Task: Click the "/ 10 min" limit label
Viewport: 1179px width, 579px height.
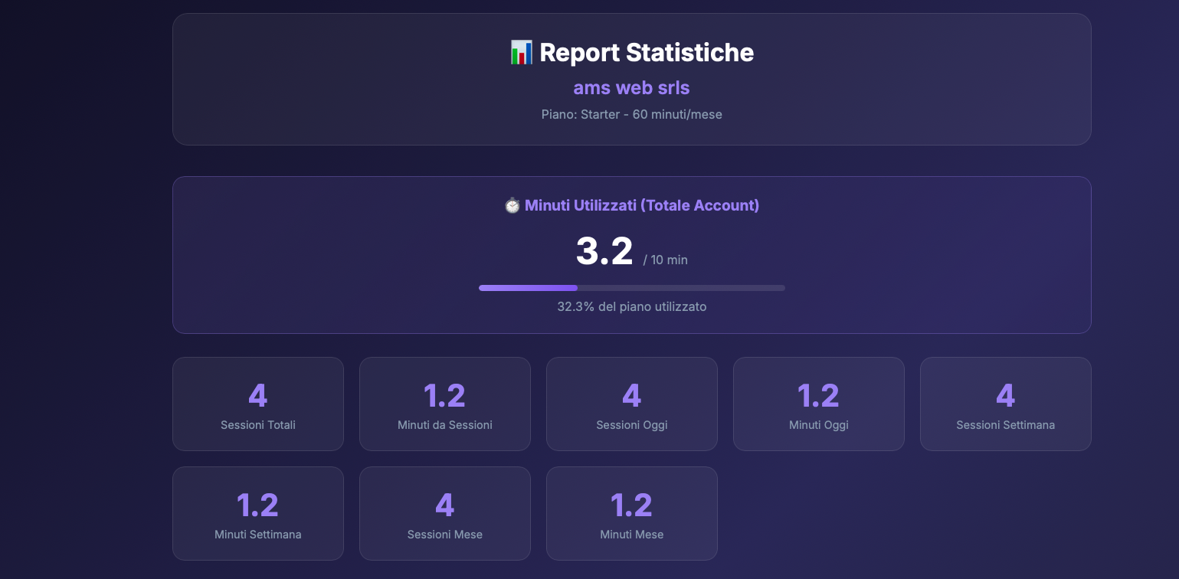Action: [x=665, y=260]
